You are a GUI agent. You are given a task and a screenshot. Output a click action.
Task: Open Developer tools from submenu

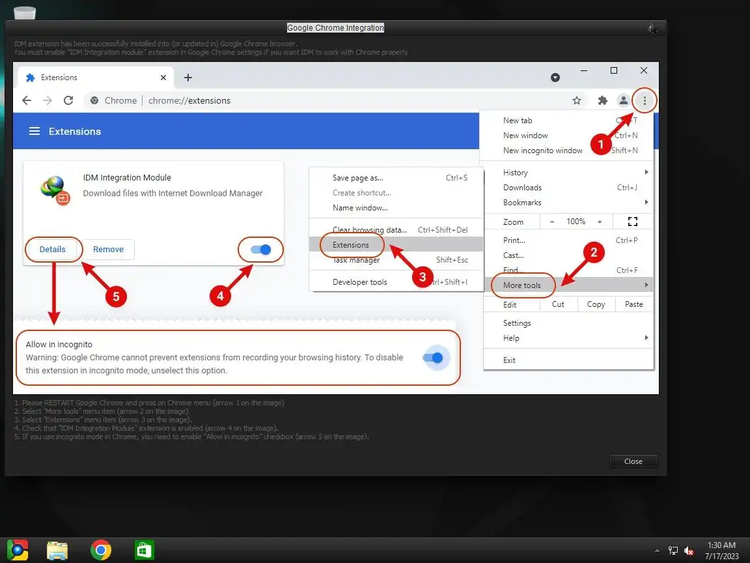396,282
